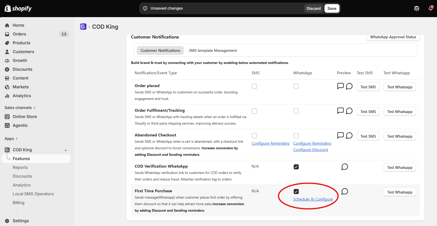Preview SMS message for Abandoned Checkout

tap(340, 135)
